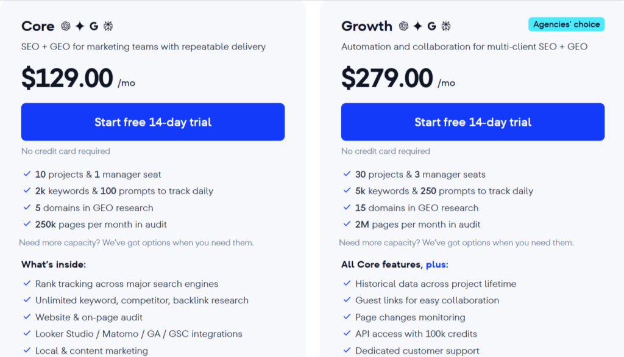
Task: Start the Core plan free 14-day trial
Action: (153, 122)
